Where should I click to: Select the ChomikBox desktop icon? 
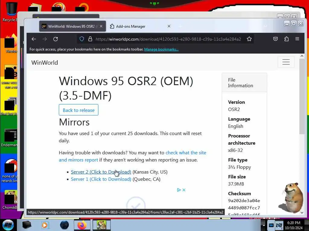click(x=10, y=200)
